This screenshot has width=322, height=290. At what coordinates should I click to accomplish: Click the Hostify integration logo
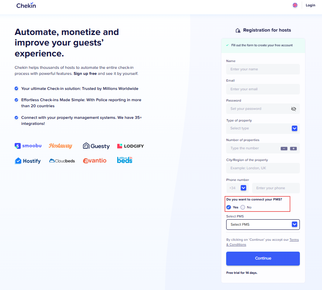28,161
